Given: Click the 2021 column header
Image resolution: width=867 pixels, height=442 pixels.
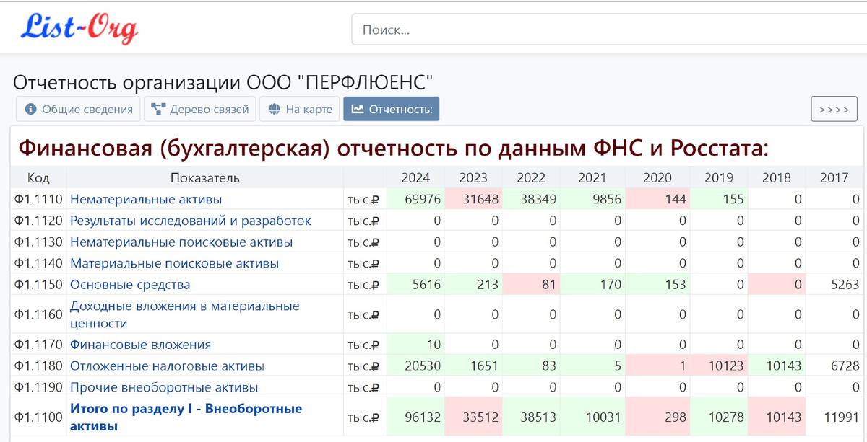Looking at the screenshot, I should 592,178.
